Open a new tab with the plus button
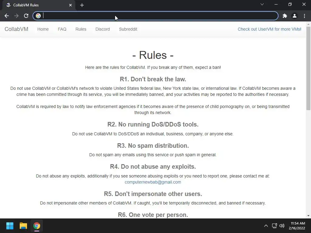The image size is (311, 233). (82, 5)
